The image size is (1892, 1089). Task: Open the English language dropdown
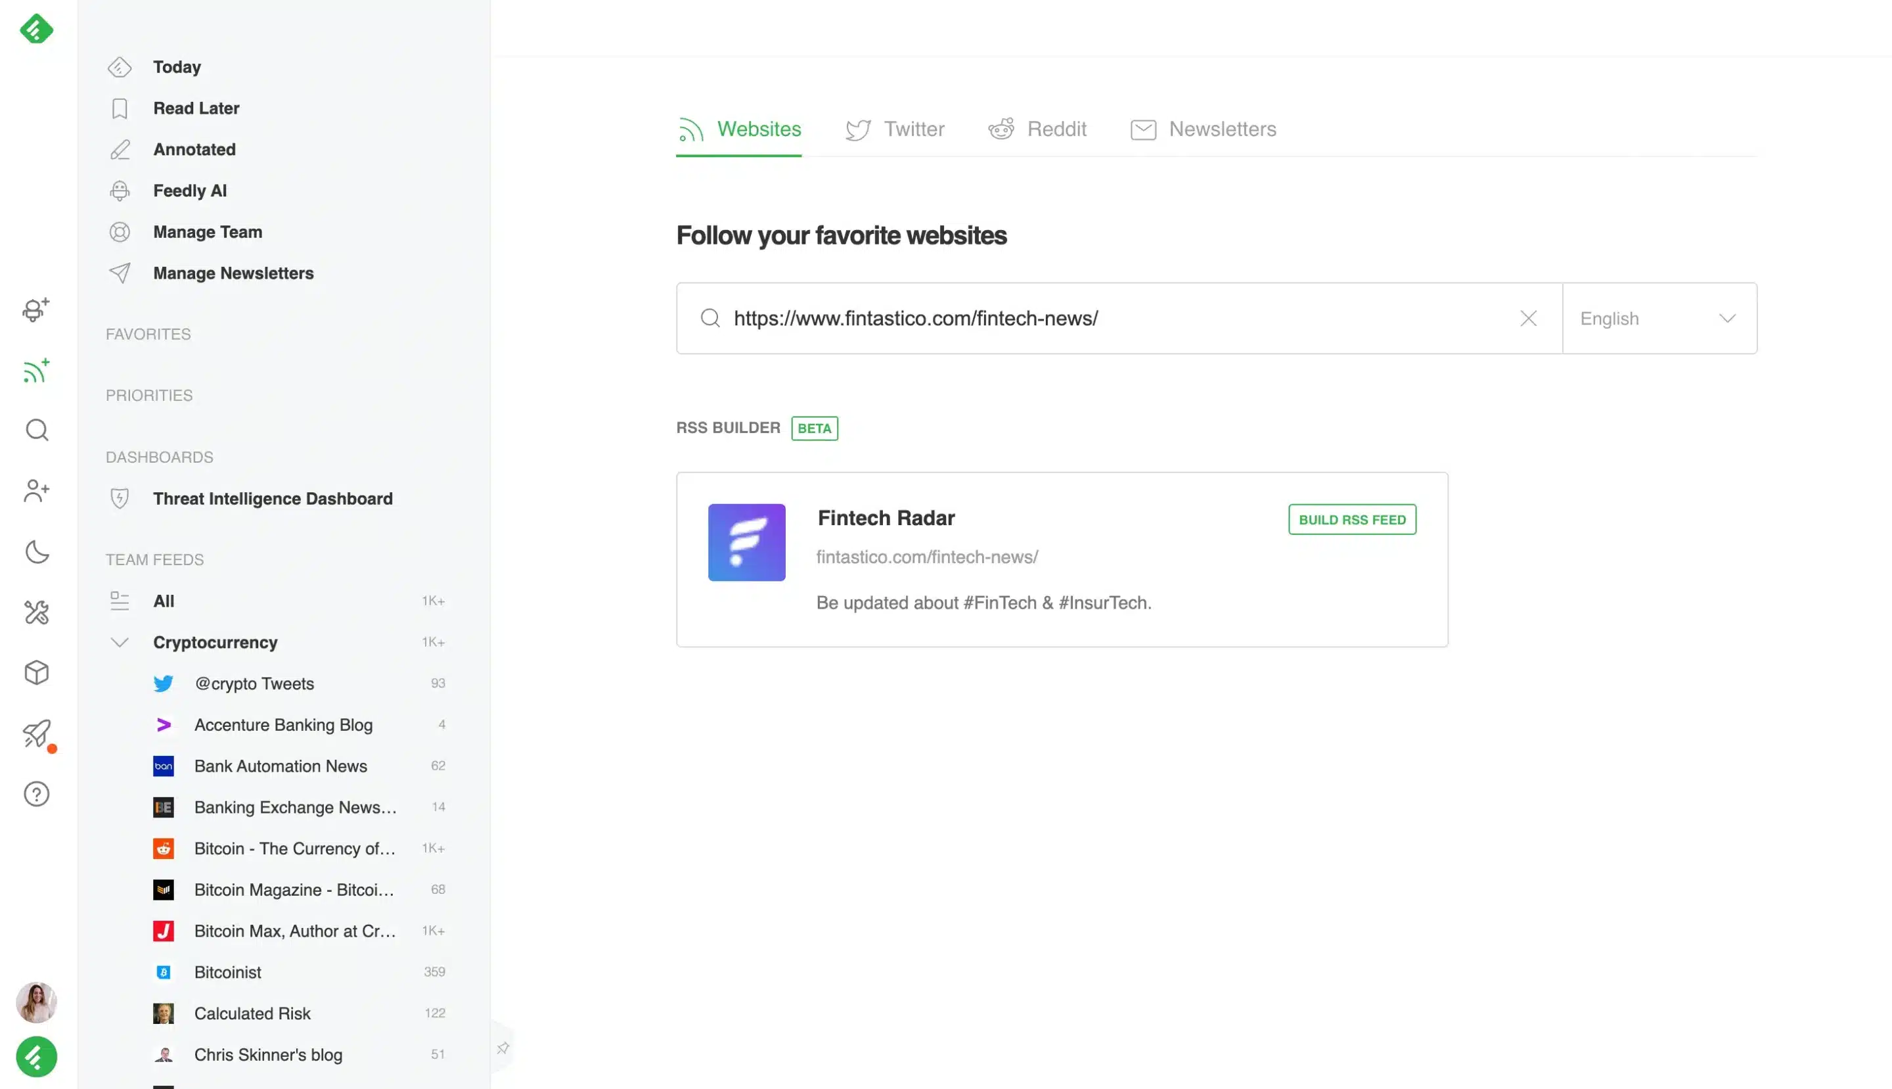pyautogui.click(x=1659, y=318)
